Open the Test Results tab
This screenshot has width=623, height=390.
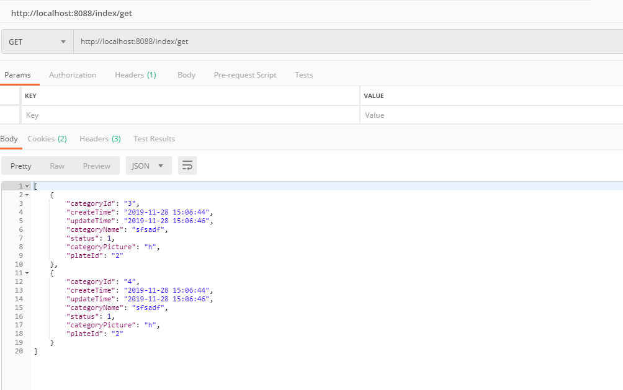154,139
